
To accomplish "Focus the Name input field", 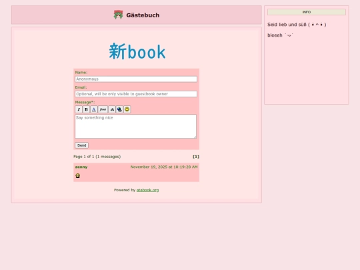I will (x=136, y=79).
